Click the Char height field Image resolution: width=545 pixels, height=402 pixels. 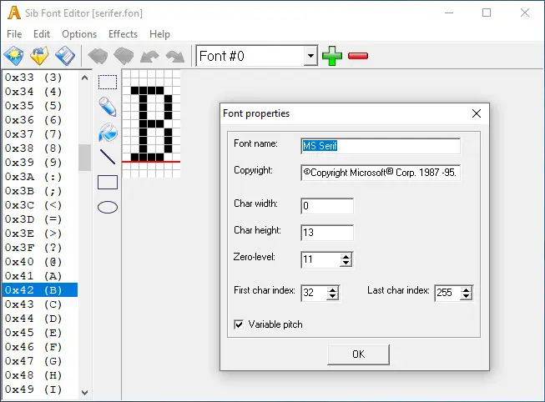click(x=327, y=233)
